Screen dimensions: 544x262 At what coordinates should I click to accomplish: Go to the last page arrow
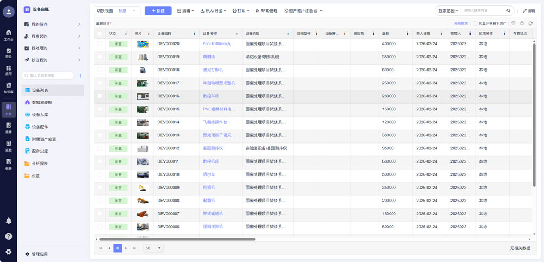click(x=135, y=248)
